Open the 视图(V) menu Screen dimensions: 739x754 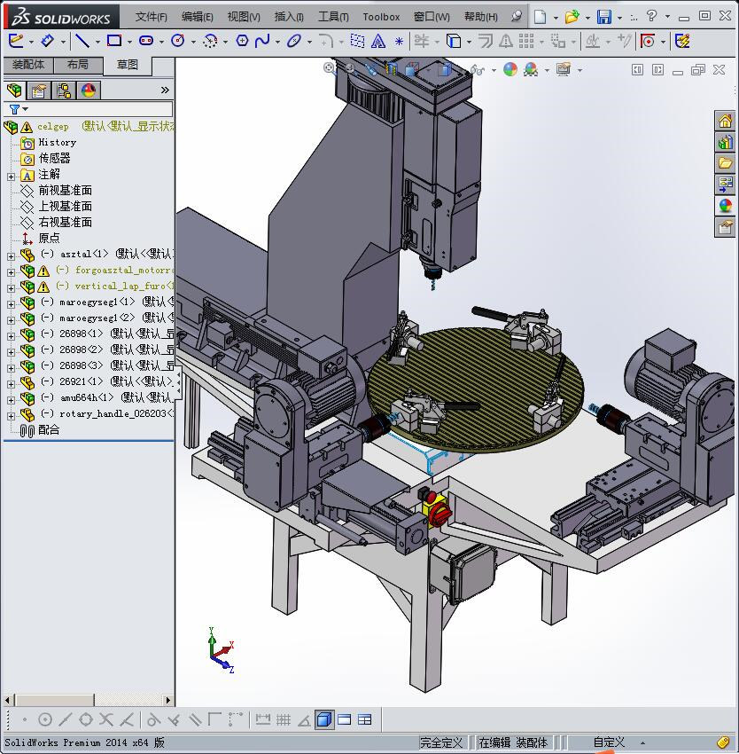[x=244, y=17]
